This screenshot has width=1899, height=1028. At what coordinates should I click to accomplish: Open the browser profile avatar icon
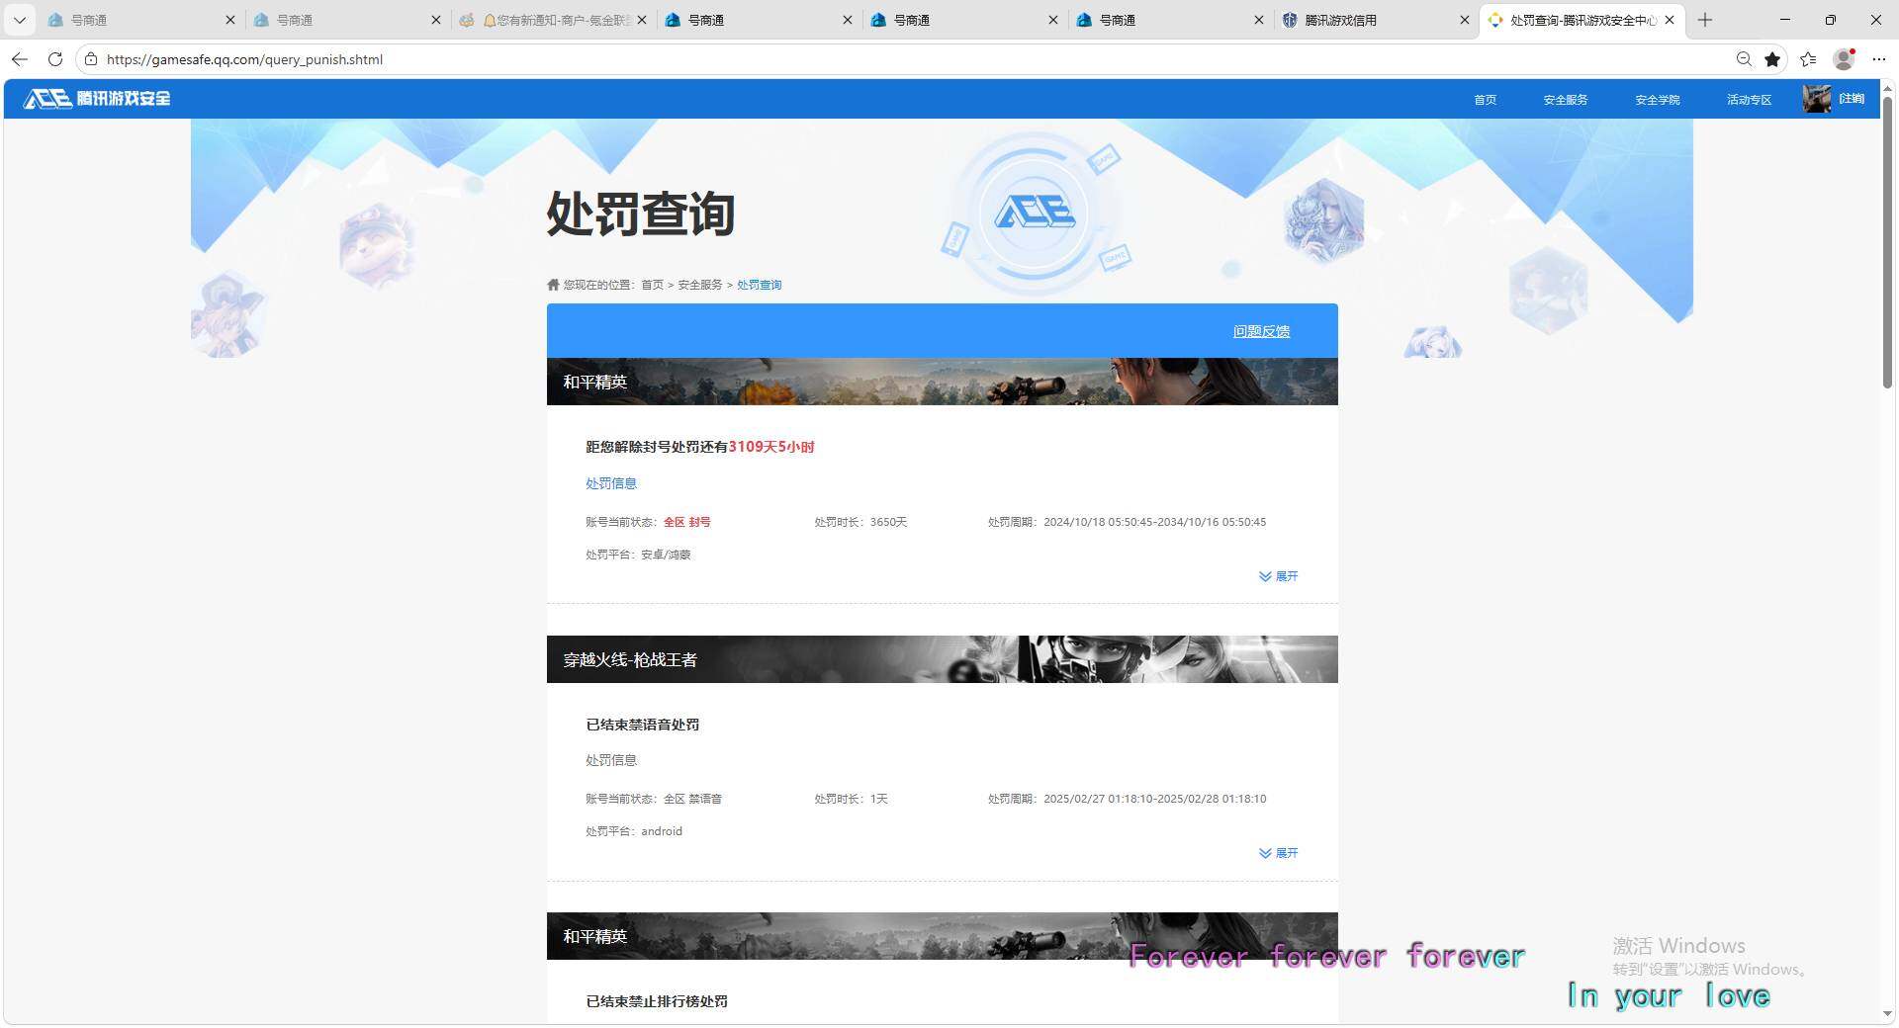coord(1842,59)
